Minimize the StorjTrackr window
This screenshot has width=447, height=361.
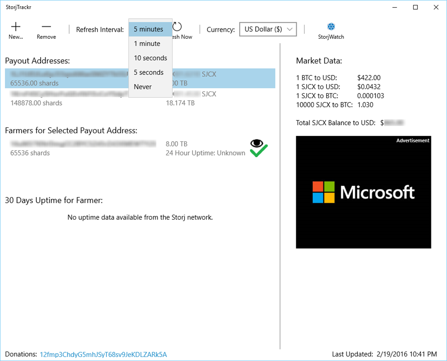tap(395, 8)
